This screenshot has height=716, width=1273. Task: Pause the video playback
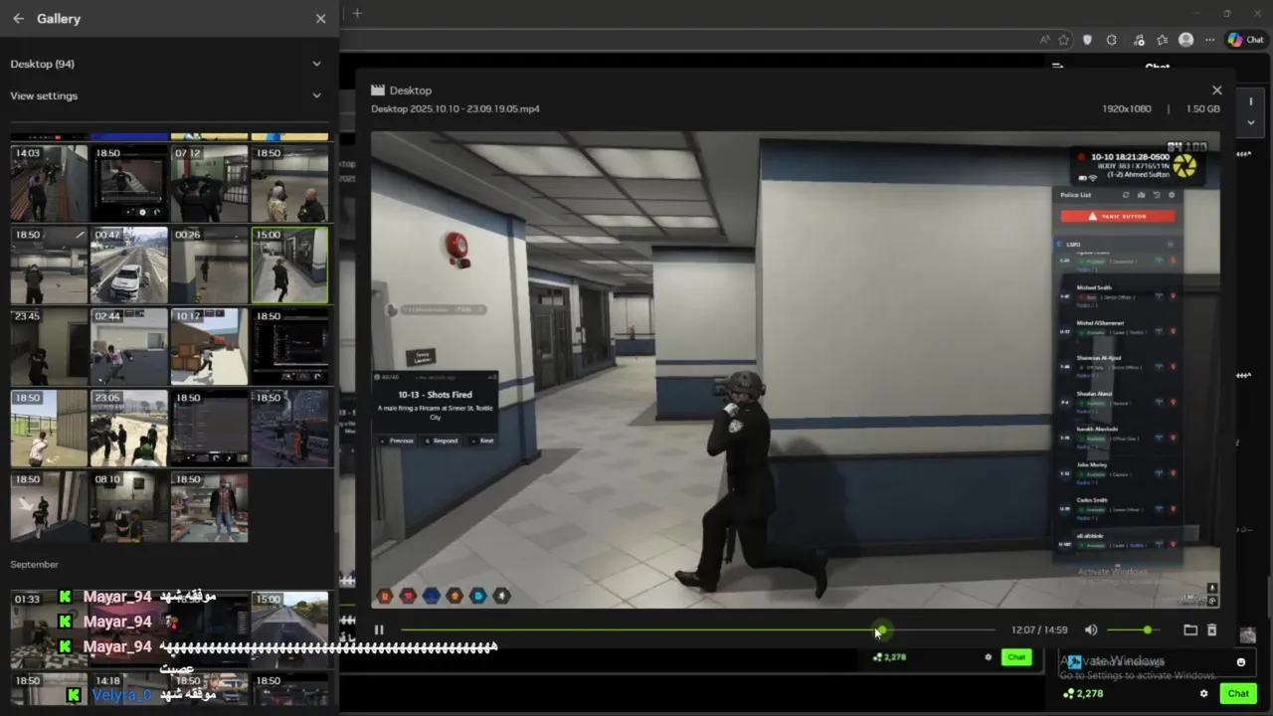pyautogui.click(x=379, y=629)
